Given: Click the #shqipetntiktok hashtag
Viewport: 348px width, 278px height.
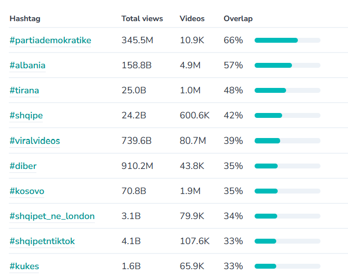Looking at the screenshot, I should coord(42,241).
